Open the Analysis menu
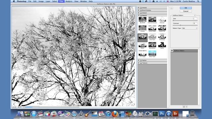This screenshot has width=212, height=119. coord(69,1)
